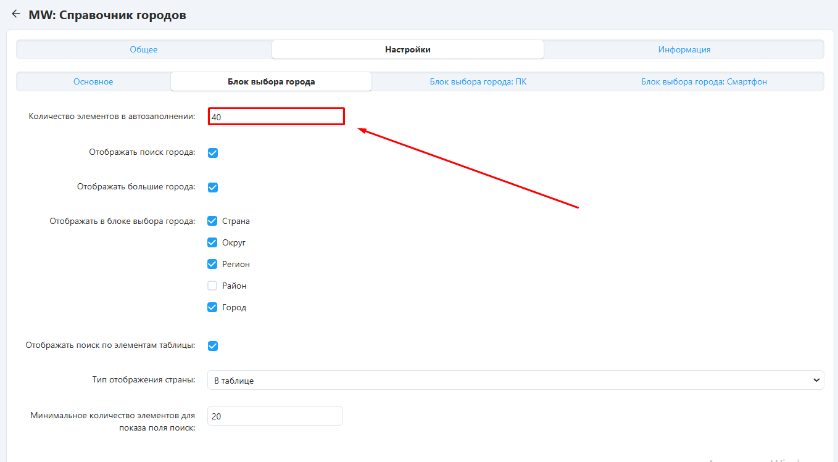Open the Блок выбора города: Смартфон sub-tab
The width and height of the screenshot is (838, 462).
[703, 81]
